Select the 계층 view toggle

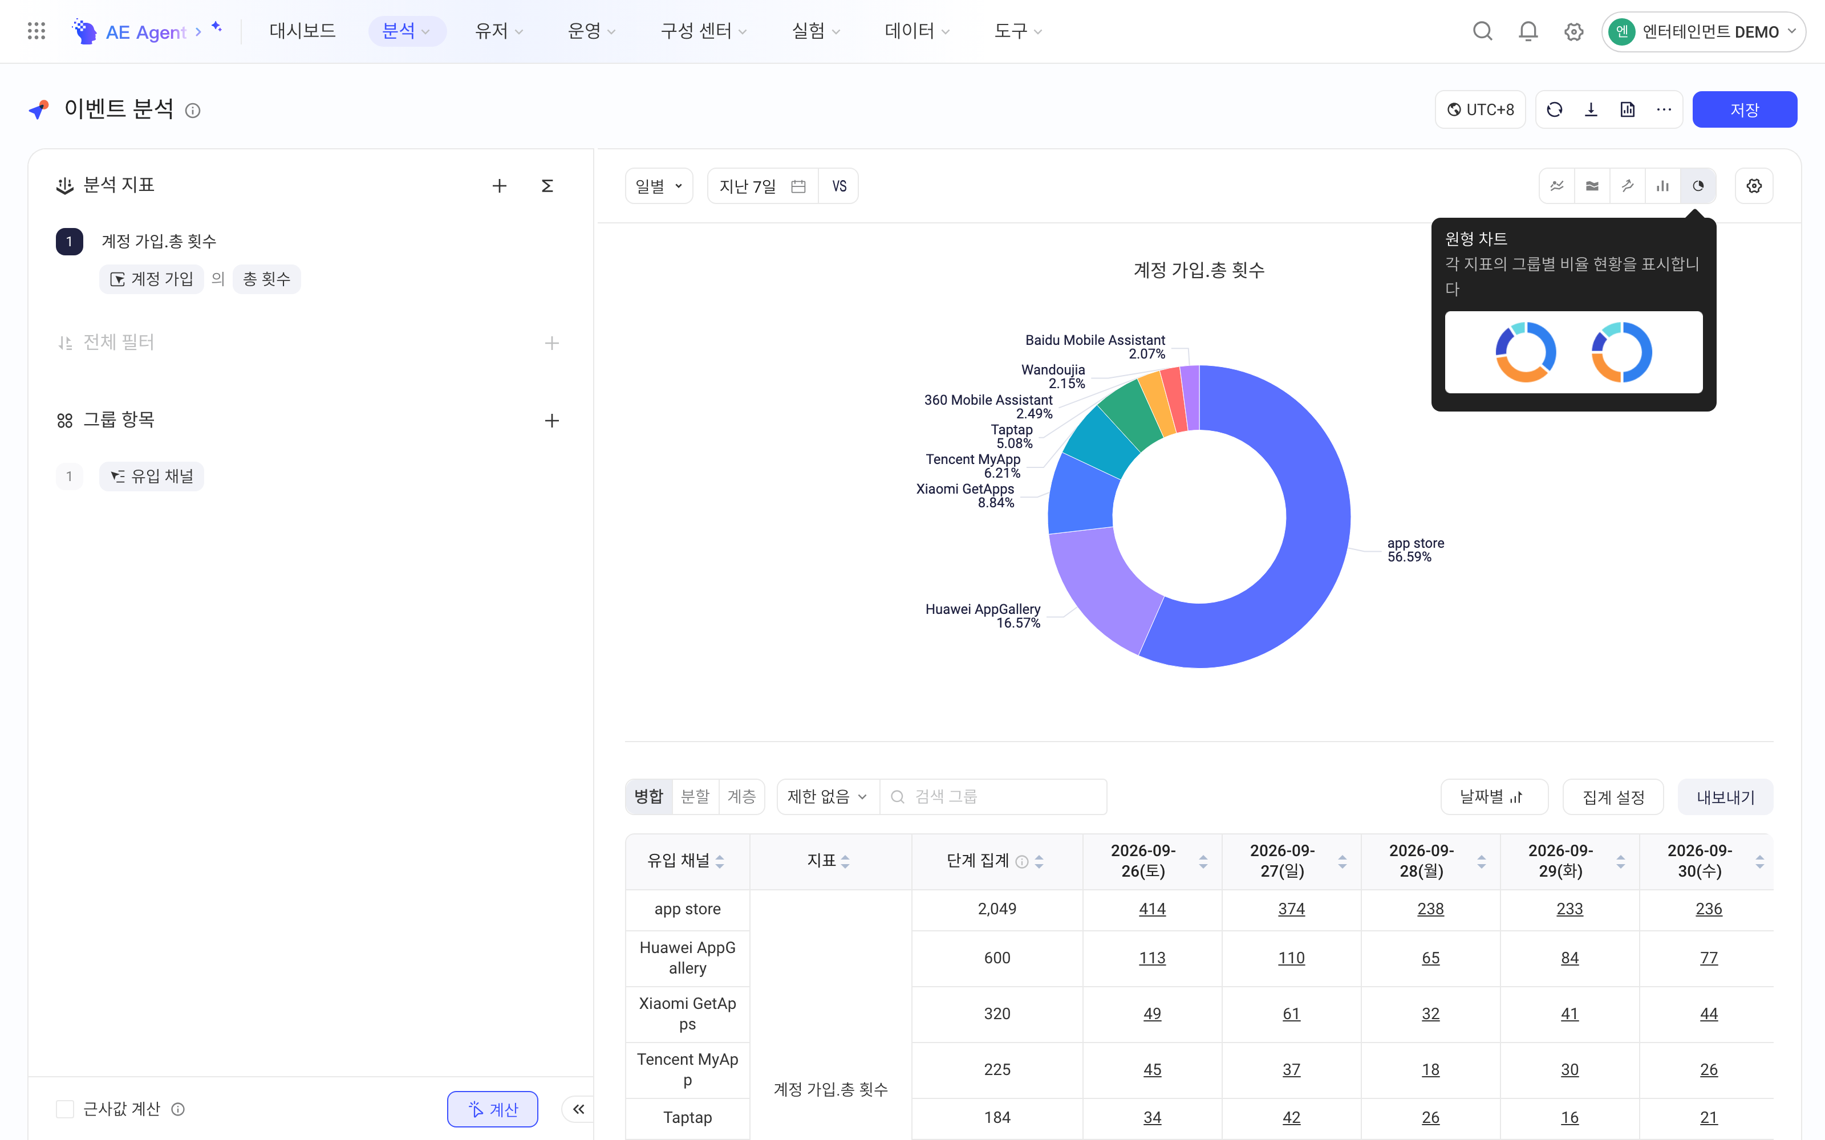[x=742, y=796]
